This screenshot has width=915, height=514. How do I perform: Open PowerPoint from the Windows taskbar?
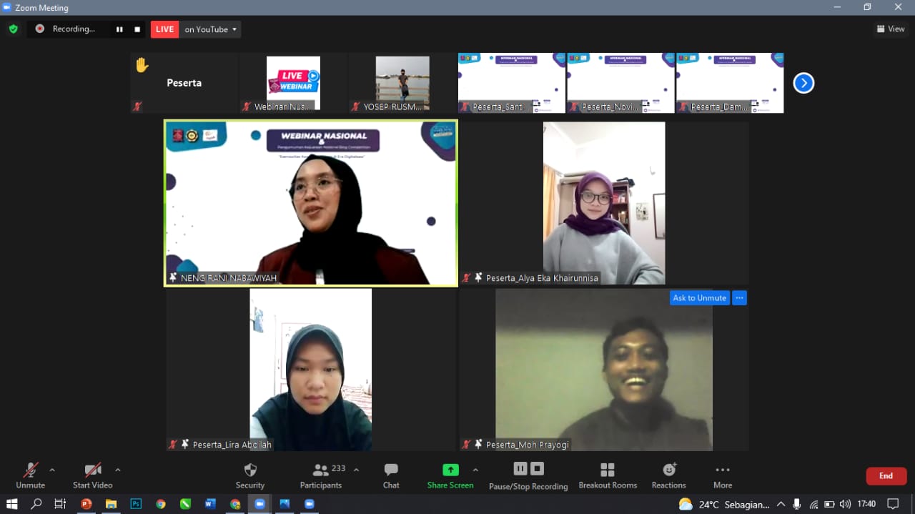[x=86, y=504]
